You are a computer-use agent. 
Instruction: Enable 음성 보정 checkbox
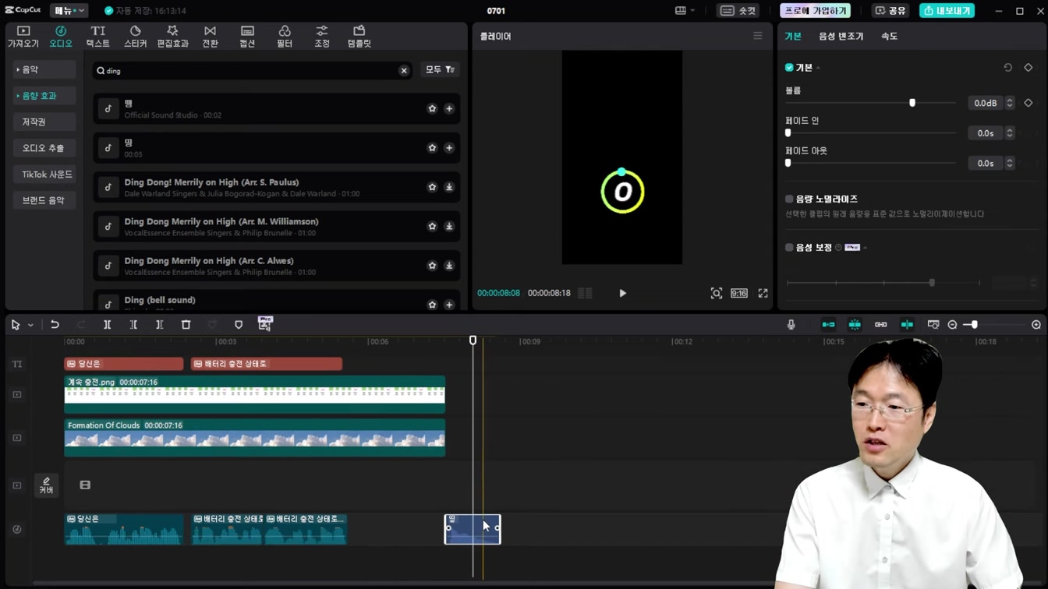point(789,248)
